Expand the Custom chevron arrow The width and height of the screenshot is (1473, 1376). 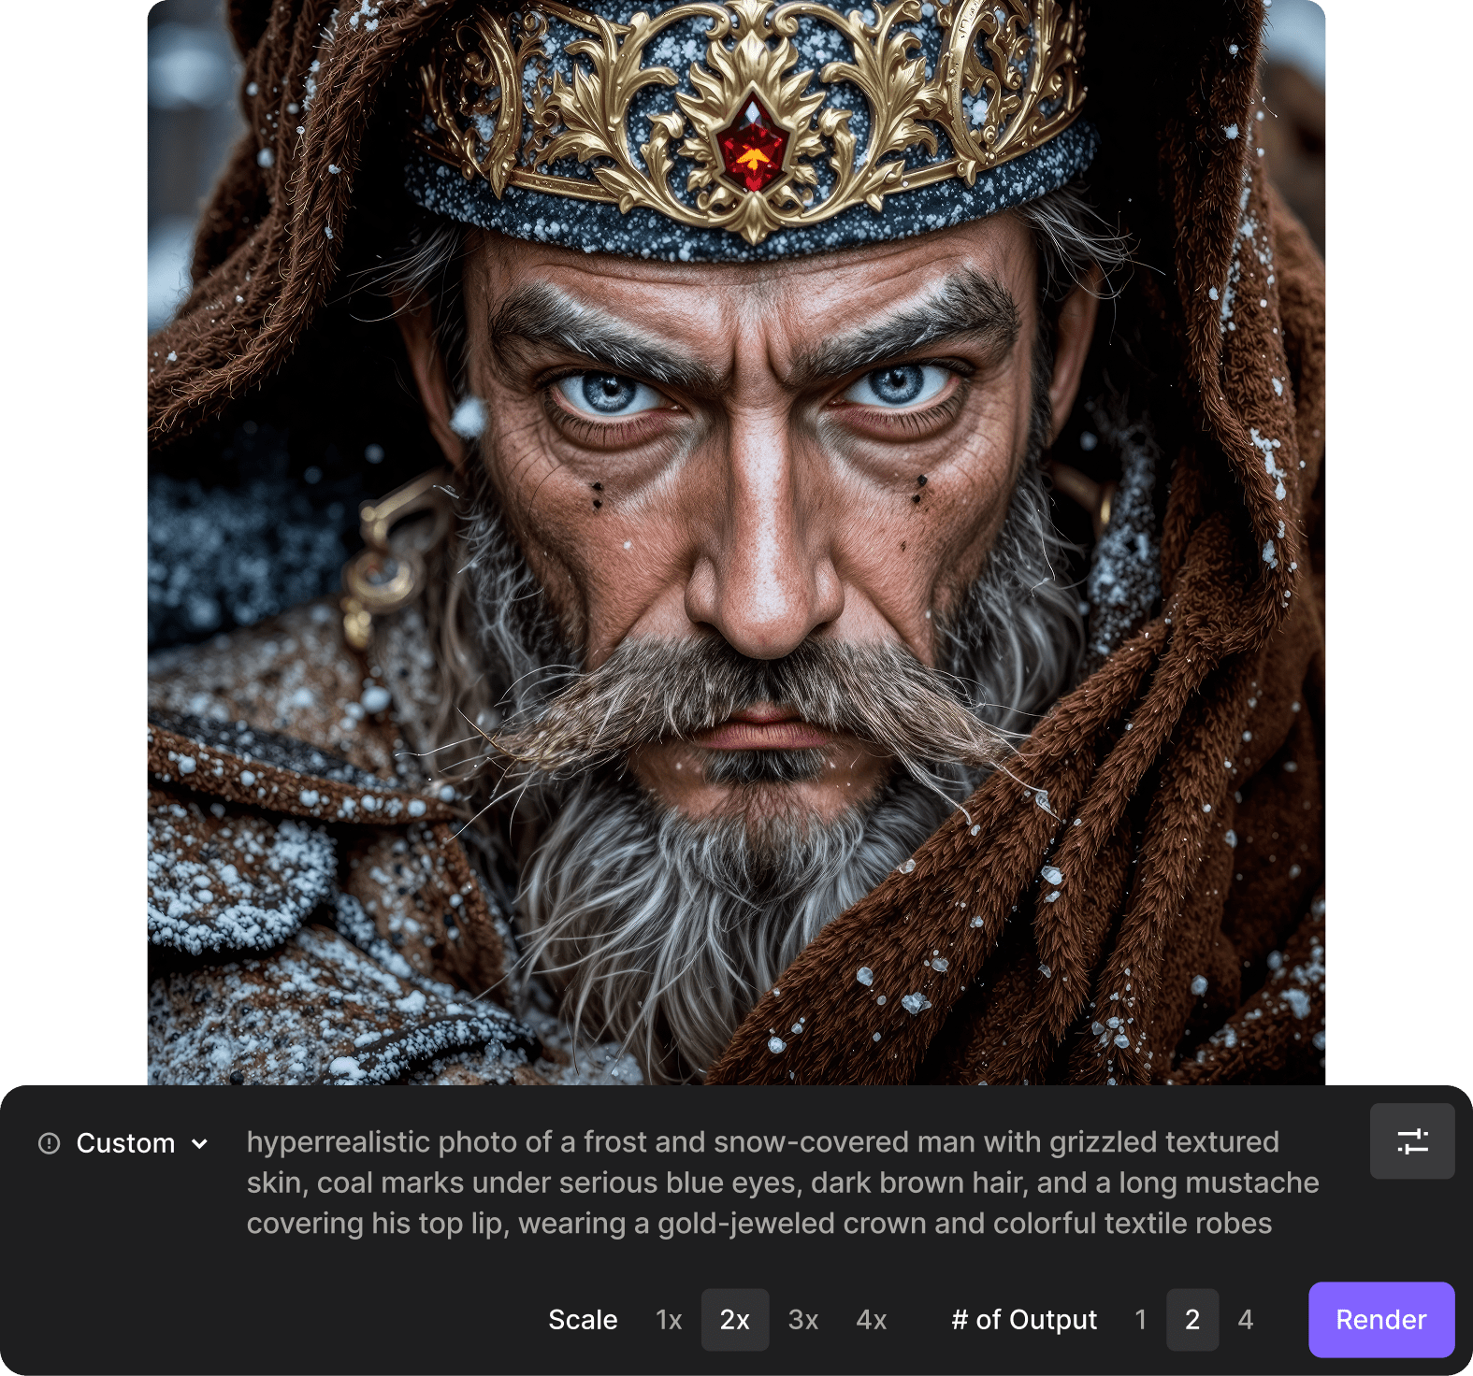199,1143
